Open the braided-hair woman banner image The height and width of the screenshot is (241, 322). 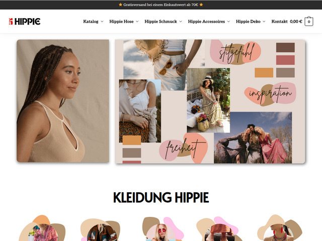[x=63, y=101]
